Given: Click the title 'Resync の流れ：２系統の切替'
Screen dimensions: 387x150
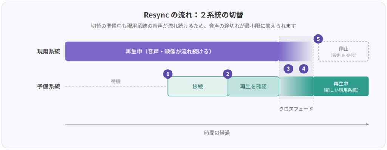Looking at the screenshot, I should point(193,15).
